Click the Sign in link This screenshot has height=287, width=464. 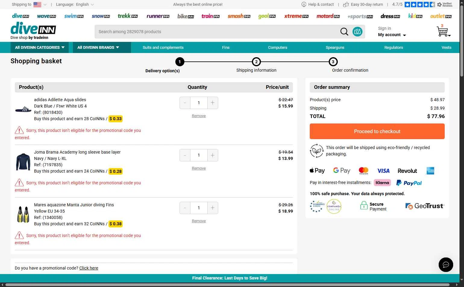tap(384, 28)
